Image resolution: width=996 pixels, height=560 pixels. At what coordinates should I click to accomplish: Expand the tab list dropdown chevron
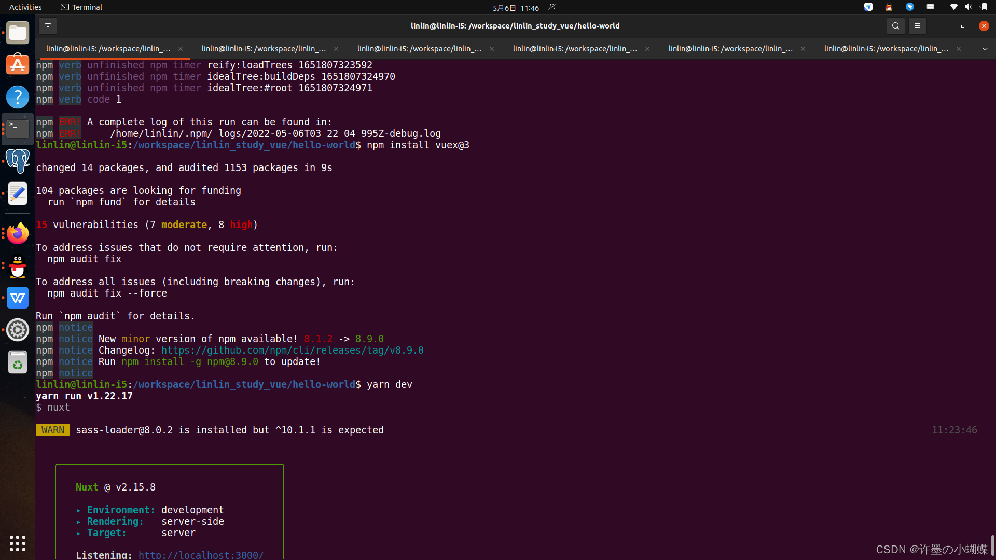pyautogui.click(x=985, y=49)
